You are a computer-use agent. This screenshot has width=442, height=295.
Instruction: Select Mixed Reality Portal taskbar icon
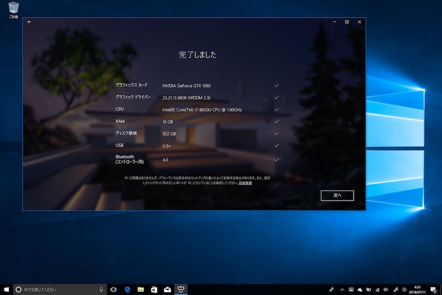coord(181,289)
